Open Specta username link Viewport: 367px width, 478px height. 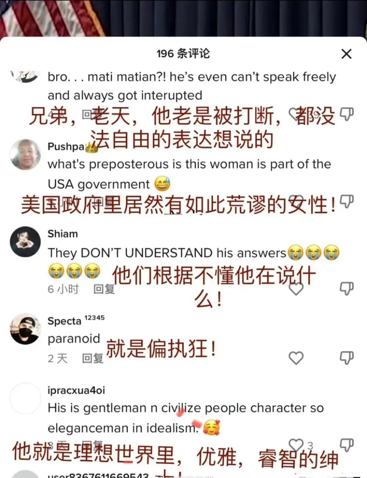click(65, 321)
